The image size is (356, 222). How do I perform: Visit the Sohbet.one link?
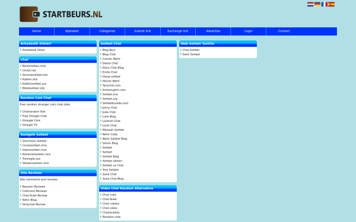pyautogui.click(x=110, y=94)
